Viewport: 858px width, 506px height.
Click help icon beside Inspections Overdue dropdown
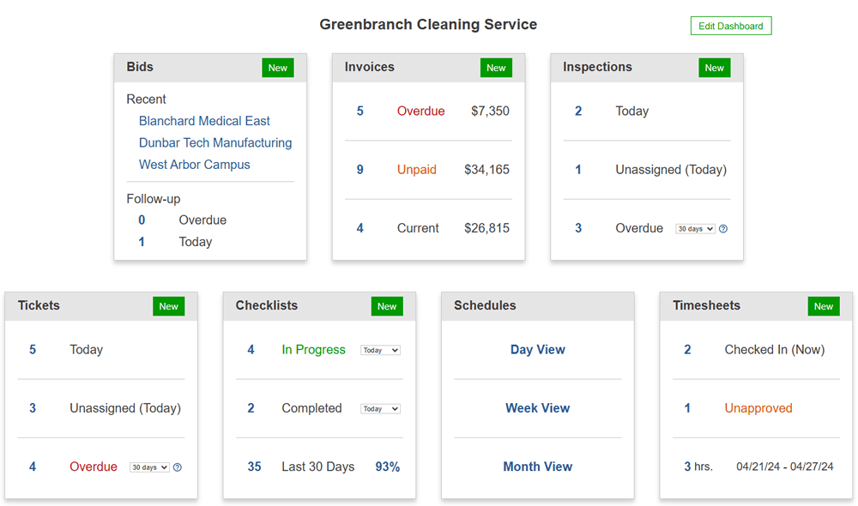(x=723, y=229)
